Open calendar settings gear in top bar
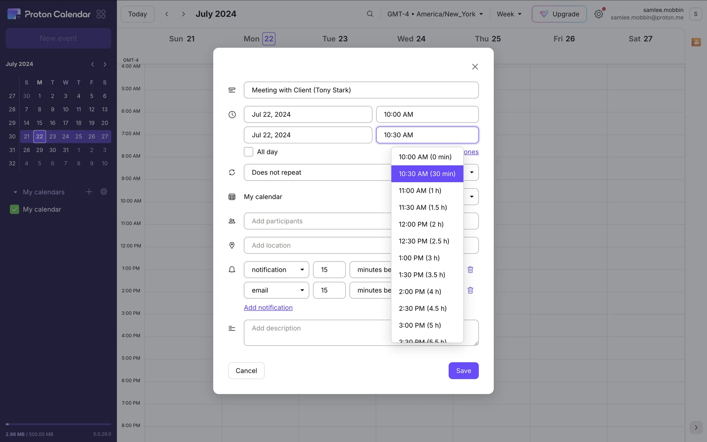The image size is (707, 442). 598,14
